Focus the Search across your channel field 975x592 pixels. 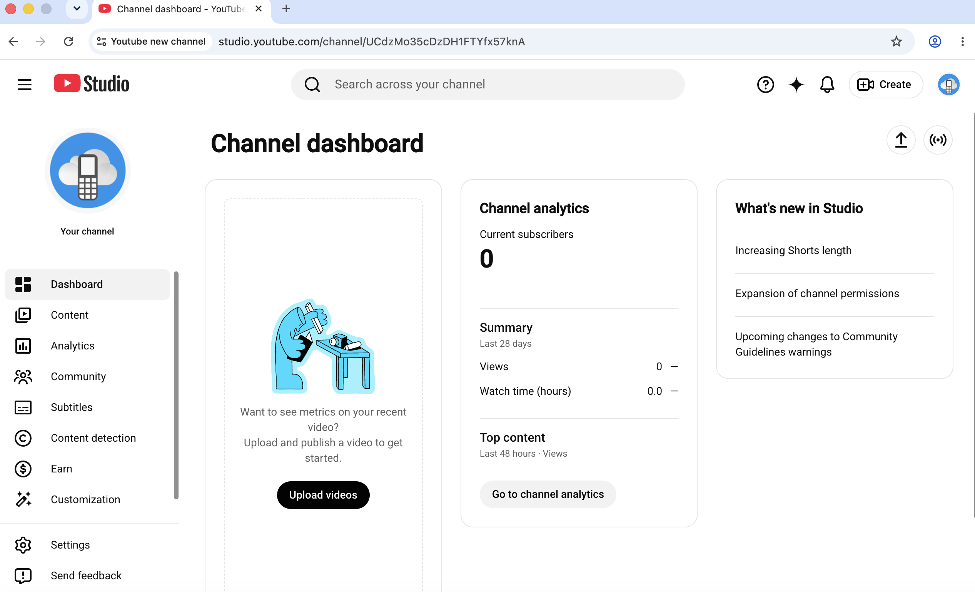click(x=487, y=84)
